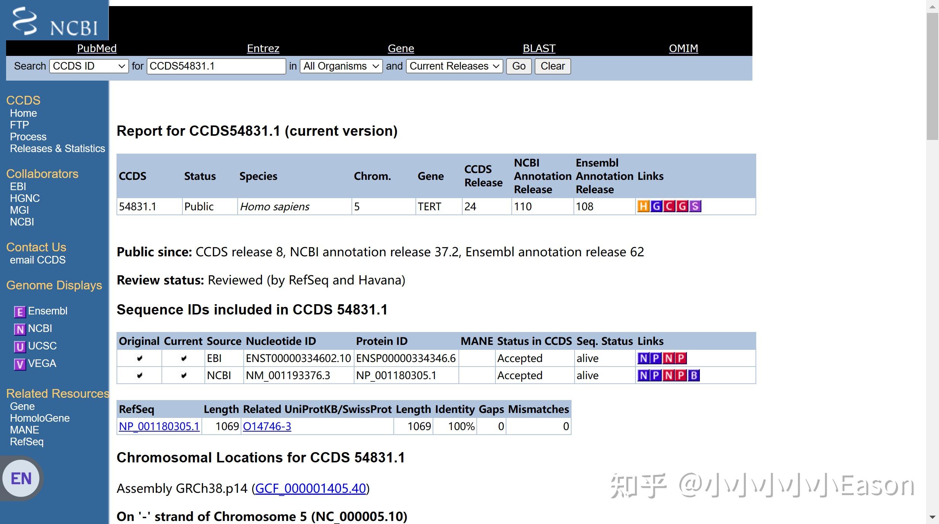Open the NCBI collaborator link
This screenshot has height=524, width=939.
[22, 222]
